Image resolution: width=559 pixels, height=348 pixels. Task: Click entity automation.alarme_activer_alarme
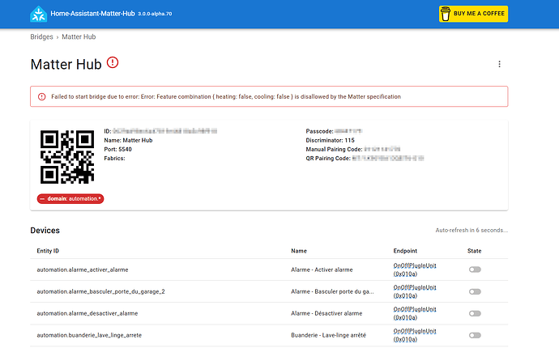[x=83, y=269]
